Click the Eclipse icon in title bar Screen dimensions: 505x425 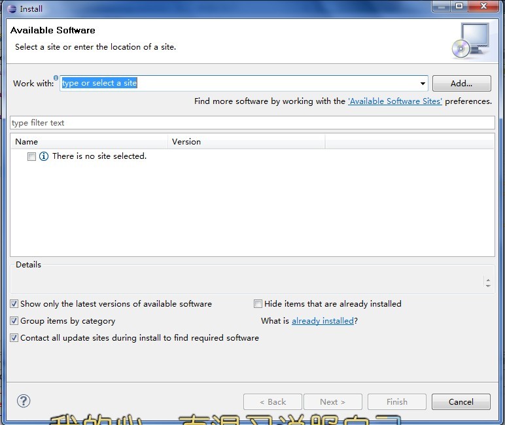[x=12, y=8]
